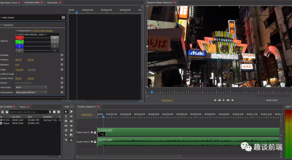Open the P1270472.MP4 (Media) link
This screenshot has width=292, height=160.
tap(42, 31)
